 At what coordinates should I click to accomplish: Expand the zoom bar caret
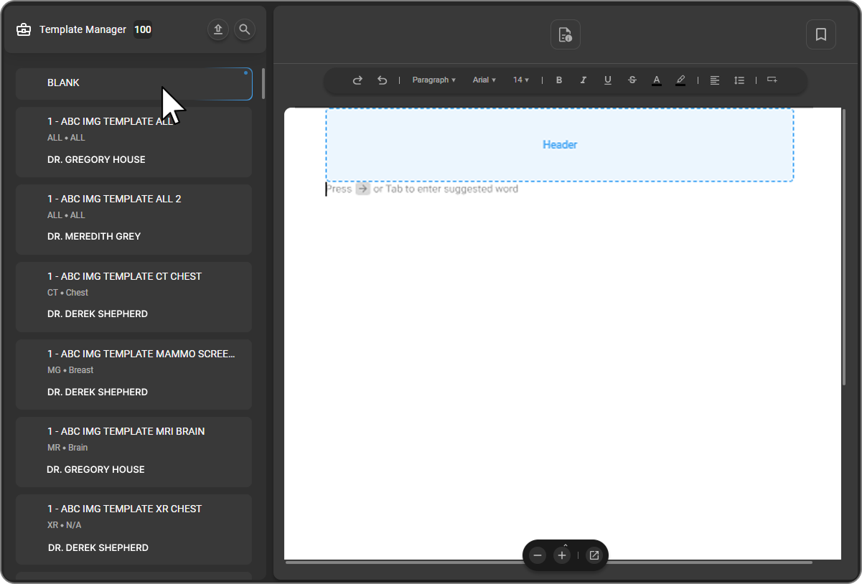tap(566, 545)
